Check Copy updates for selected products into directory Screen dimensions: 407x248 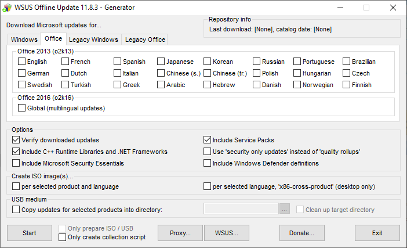16,210
